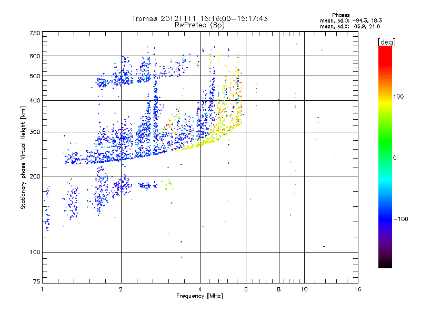Select the 'mean, sd,O: -94.3, 18.3' line
The image size is (421, 315).
(350, 20)
